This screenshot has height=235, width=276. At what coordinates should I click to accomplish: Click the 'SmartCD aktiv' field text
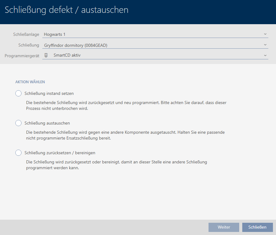point(67,55)
